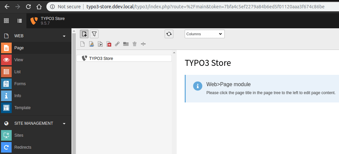
Task: Open the page tree filter
Action: click(94, 34)
